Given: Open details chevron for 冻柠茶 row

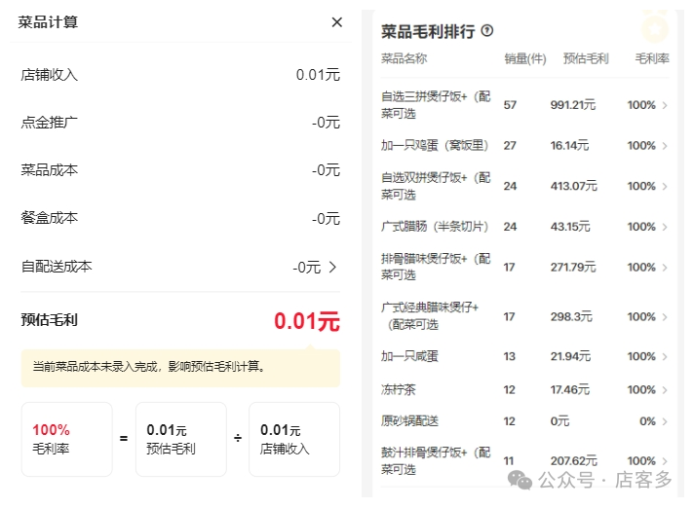Looking at the screenshot, I should pos(665,390).
